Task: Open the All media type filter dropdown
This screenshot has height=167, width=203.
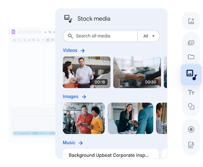Action: click(x=149, y=36)
